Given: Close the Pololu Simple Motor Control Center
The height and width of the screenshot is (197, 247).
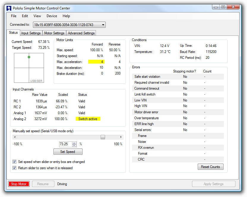Looking at the screenshot, I should 233,7.
